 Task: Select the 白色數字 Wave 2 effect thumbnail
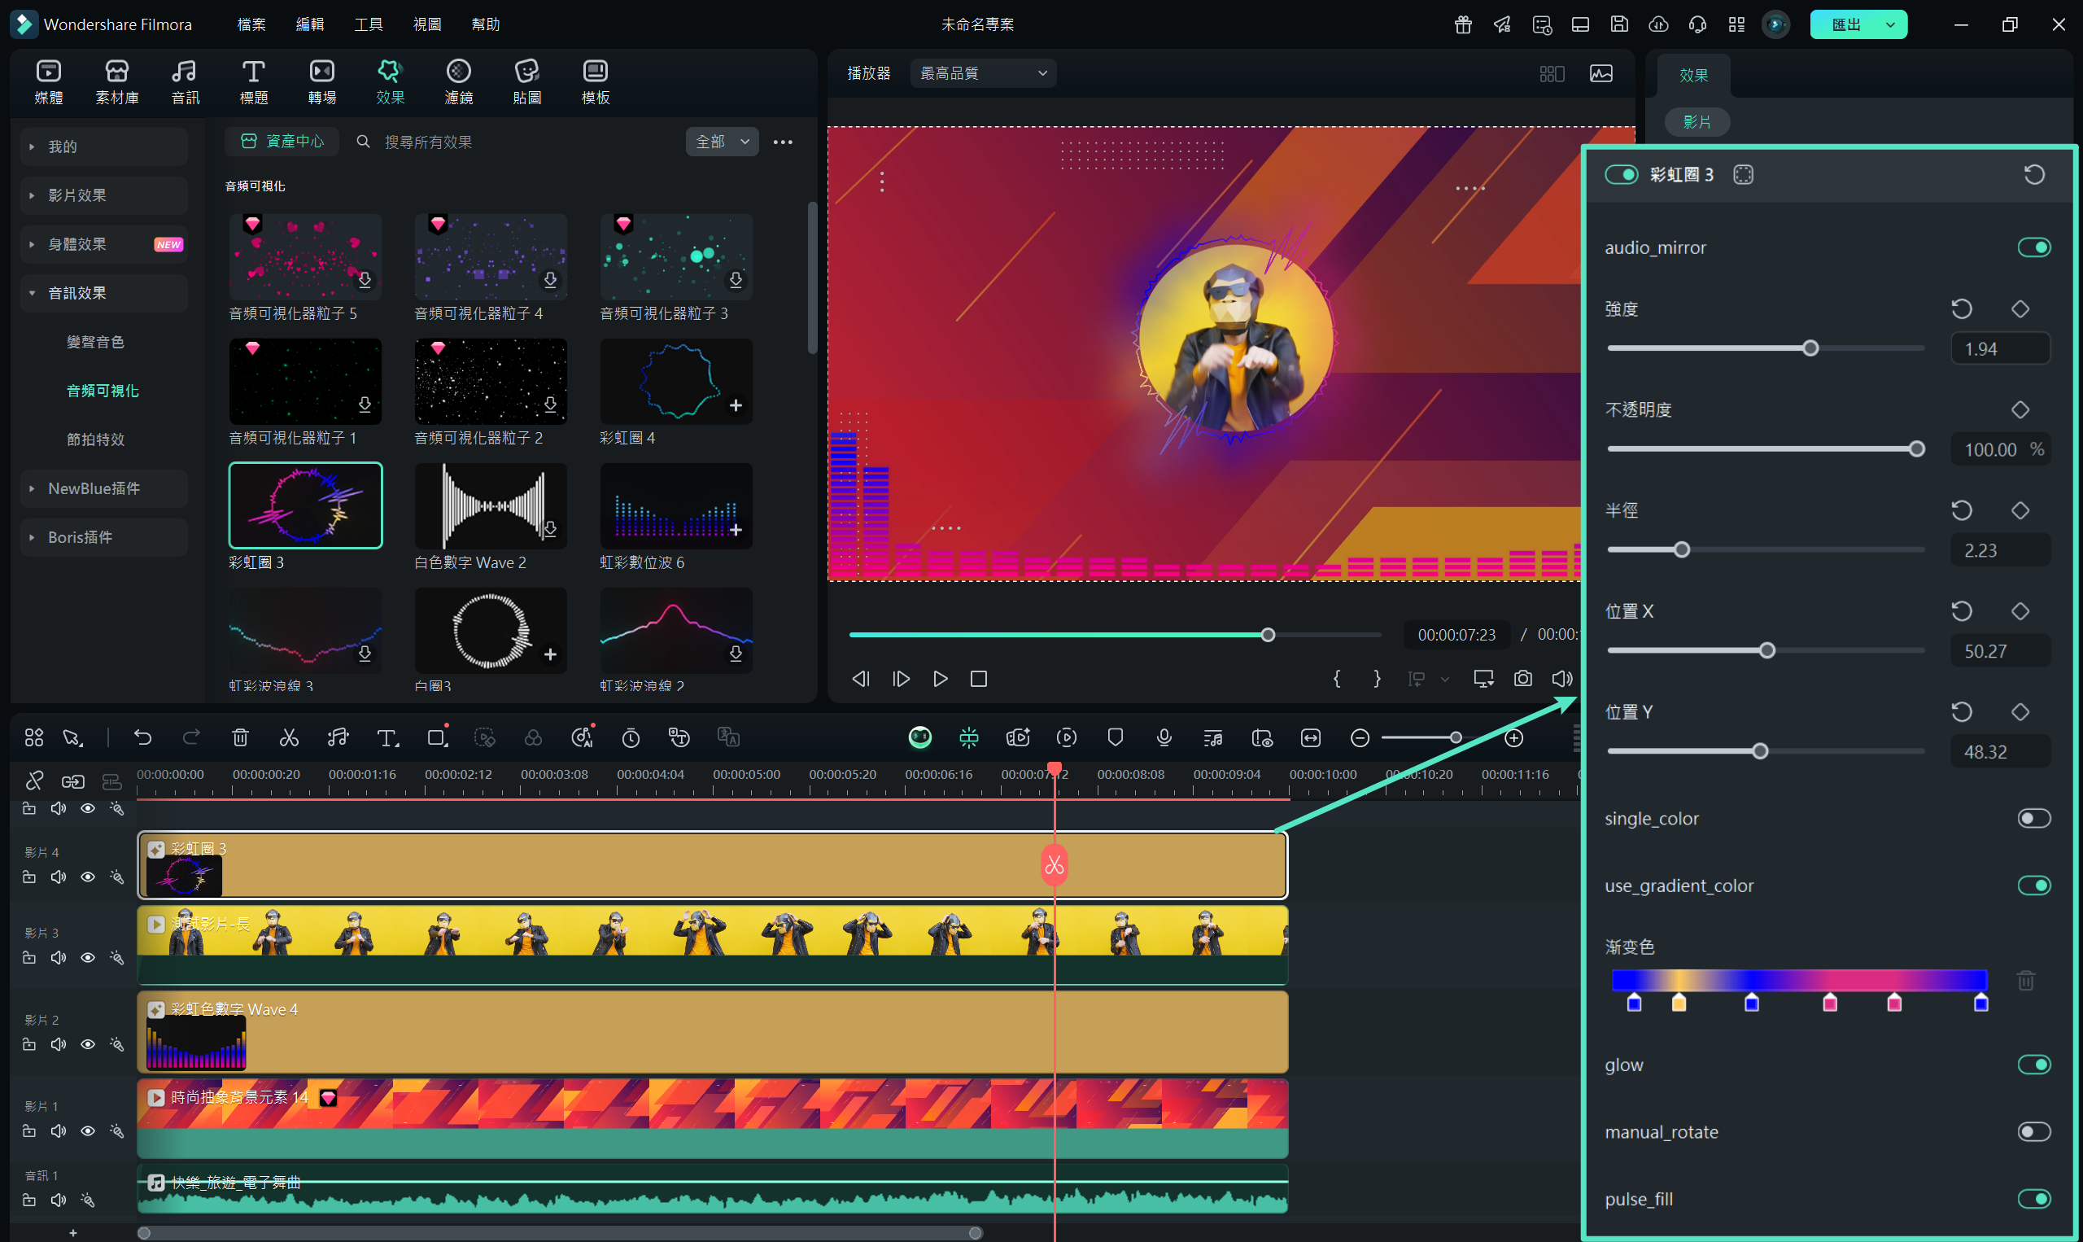point(491,505)
